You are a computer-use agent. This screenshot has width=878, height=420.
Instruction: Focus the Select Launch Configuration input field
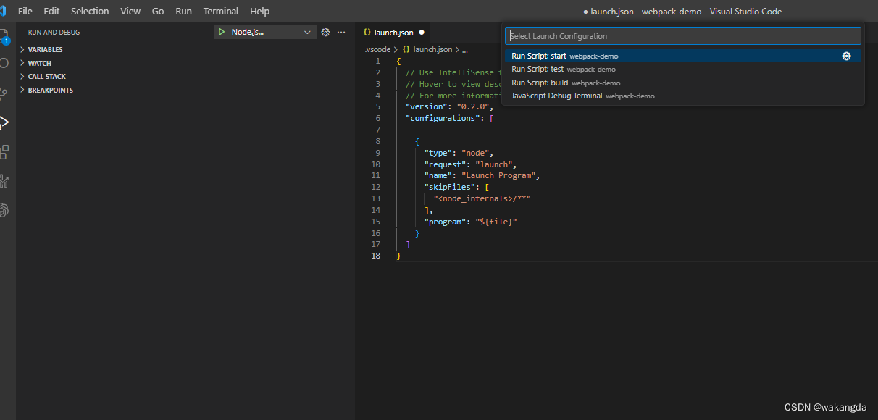pos(682,36)
